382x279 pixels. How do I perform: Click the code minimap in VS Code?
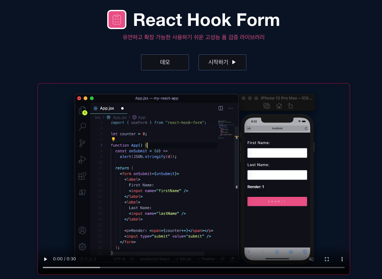point(225,129)
